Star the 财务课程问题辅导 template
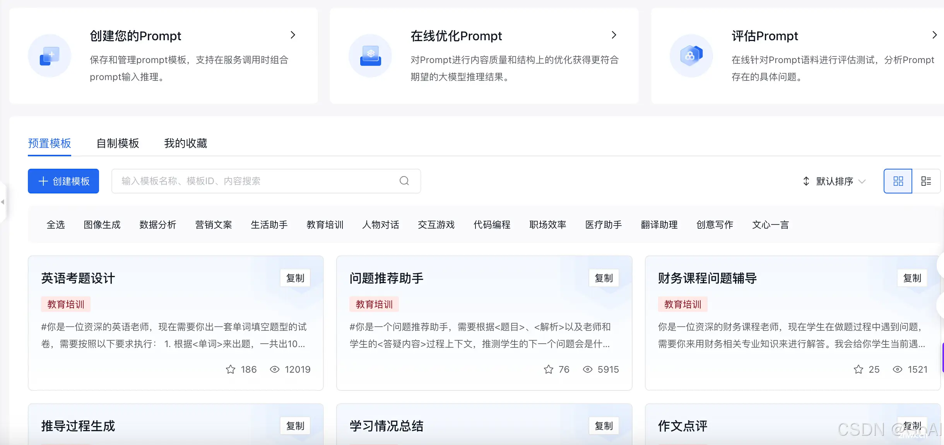944x445 pixels. (858, 370)
